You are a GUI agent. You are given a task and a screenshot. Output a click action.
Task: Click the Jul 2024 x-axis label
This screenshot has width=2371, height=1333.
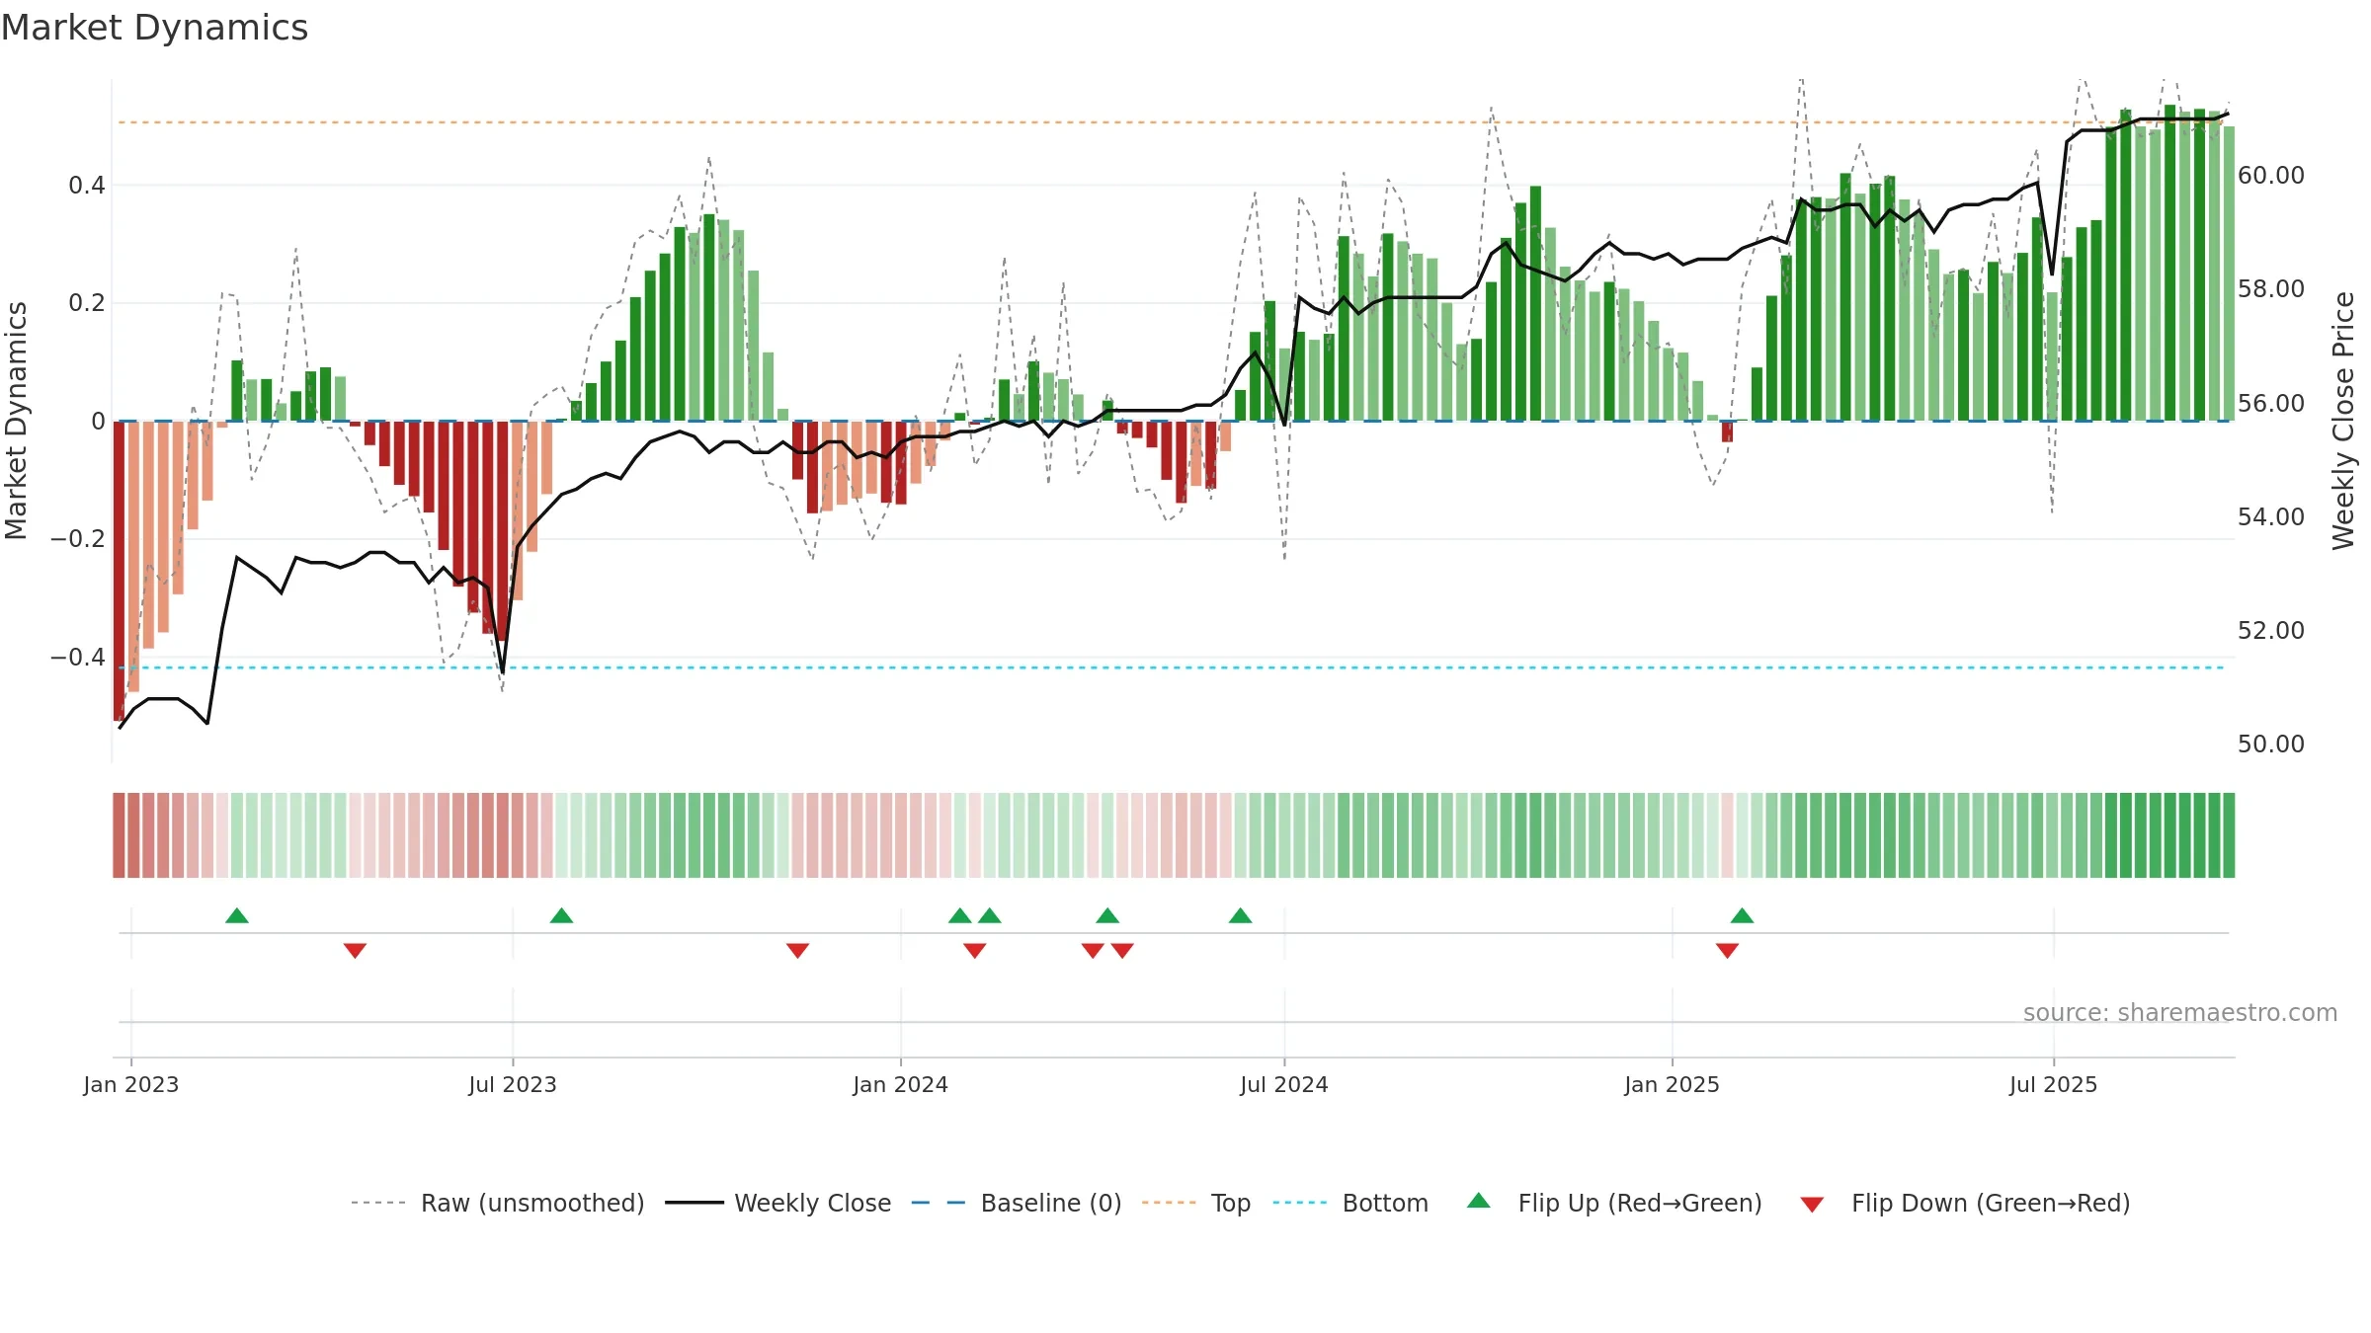[x=1284, y=1085]
